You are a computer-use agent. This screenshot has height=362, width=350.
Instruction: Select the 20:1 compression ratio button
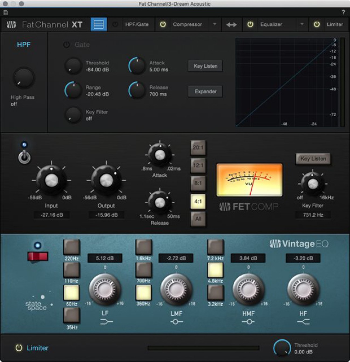[x=198, y=148]
